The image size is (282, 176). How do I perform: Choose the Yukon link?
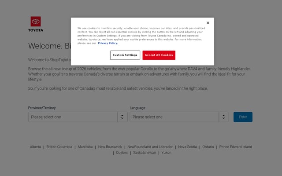pos(167,153)
